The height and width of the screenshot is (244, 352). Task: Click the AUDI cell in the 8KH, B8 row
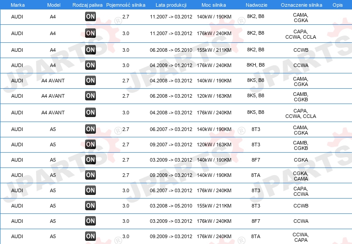click(x=17, y=65)
